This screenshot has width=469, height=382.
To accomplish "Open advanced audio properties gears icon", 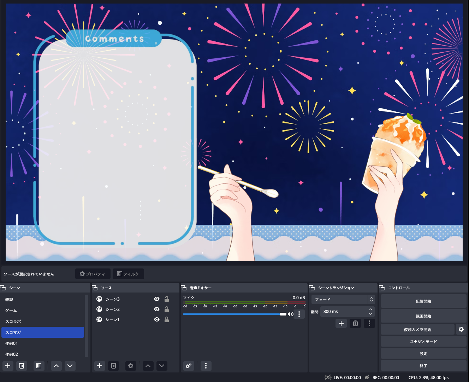I will coord(189,366).
